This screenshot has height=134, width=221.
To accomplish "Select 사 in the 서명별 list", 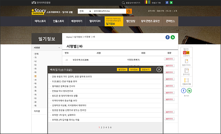I will click(x=35, y=80).
